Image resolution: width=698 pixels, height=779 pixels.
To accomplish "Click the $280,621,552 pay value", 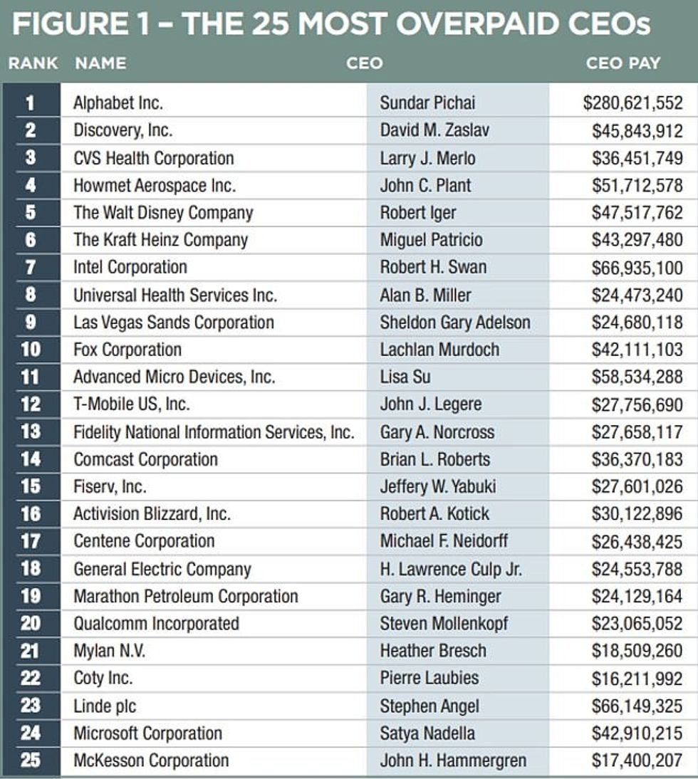I will 633,103.
